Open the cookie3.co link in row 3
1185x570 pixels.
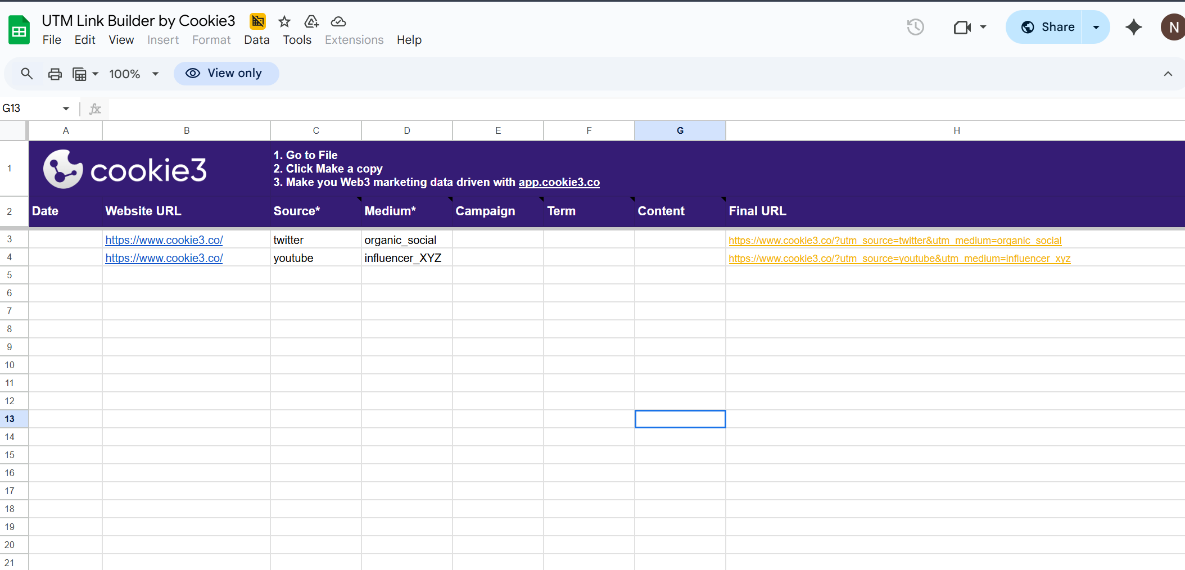(x=164, y=240)
